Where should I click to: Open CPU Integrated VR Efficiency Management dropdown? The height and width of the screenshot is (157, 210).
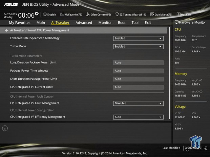point(138,117)
